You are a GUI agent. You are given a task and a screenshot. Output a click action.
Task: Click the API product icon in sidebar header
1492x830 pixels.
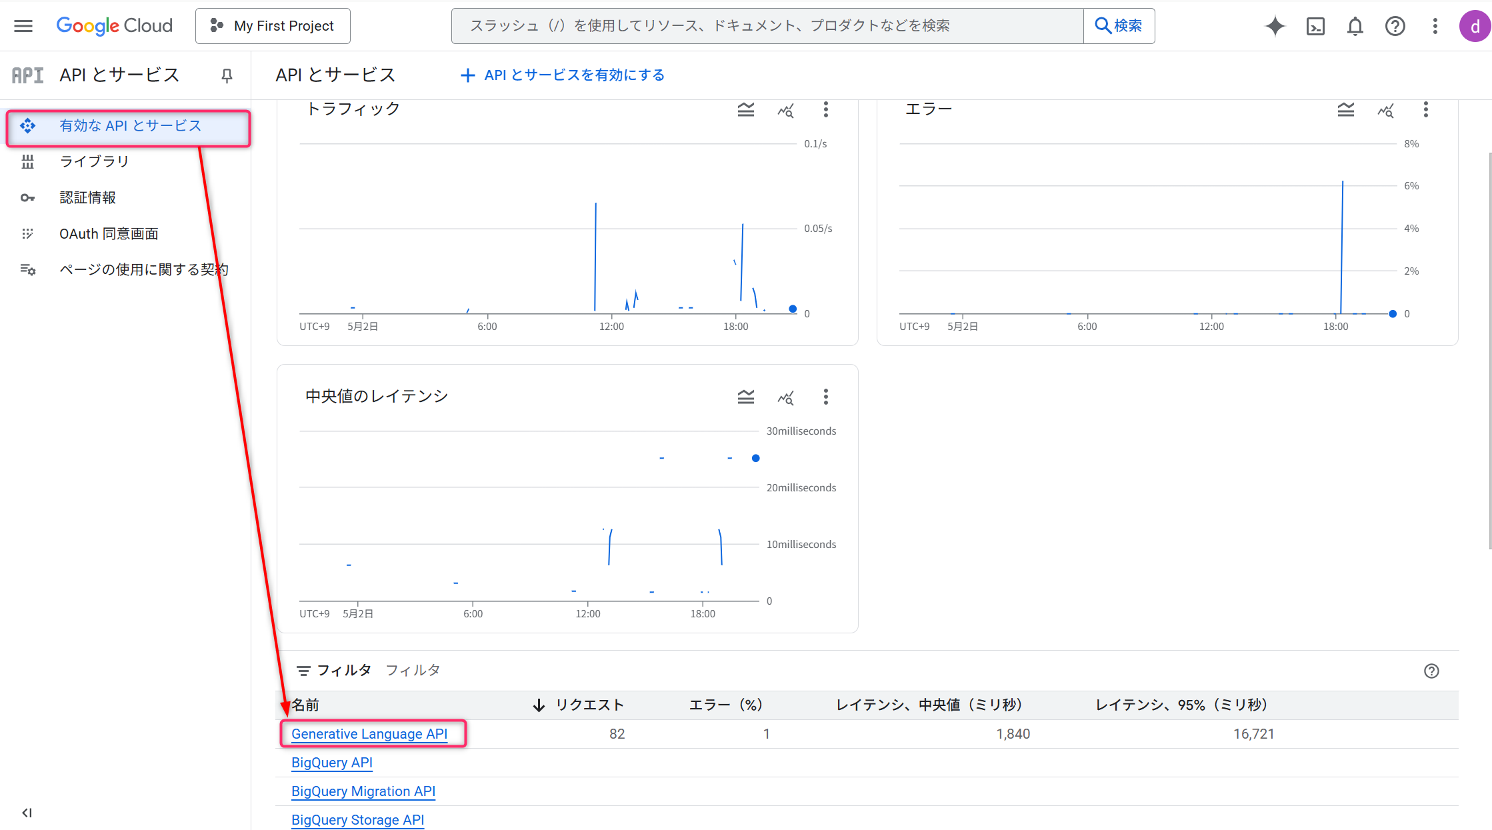(28, 75)
